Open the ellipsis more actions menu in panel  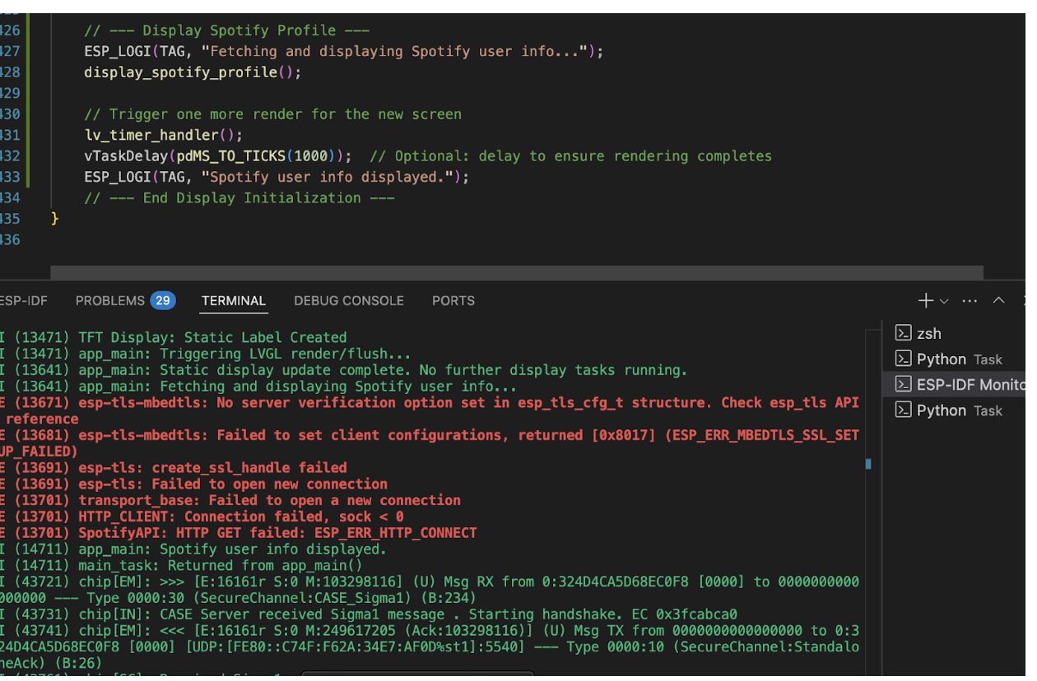(x=970, y=301)
